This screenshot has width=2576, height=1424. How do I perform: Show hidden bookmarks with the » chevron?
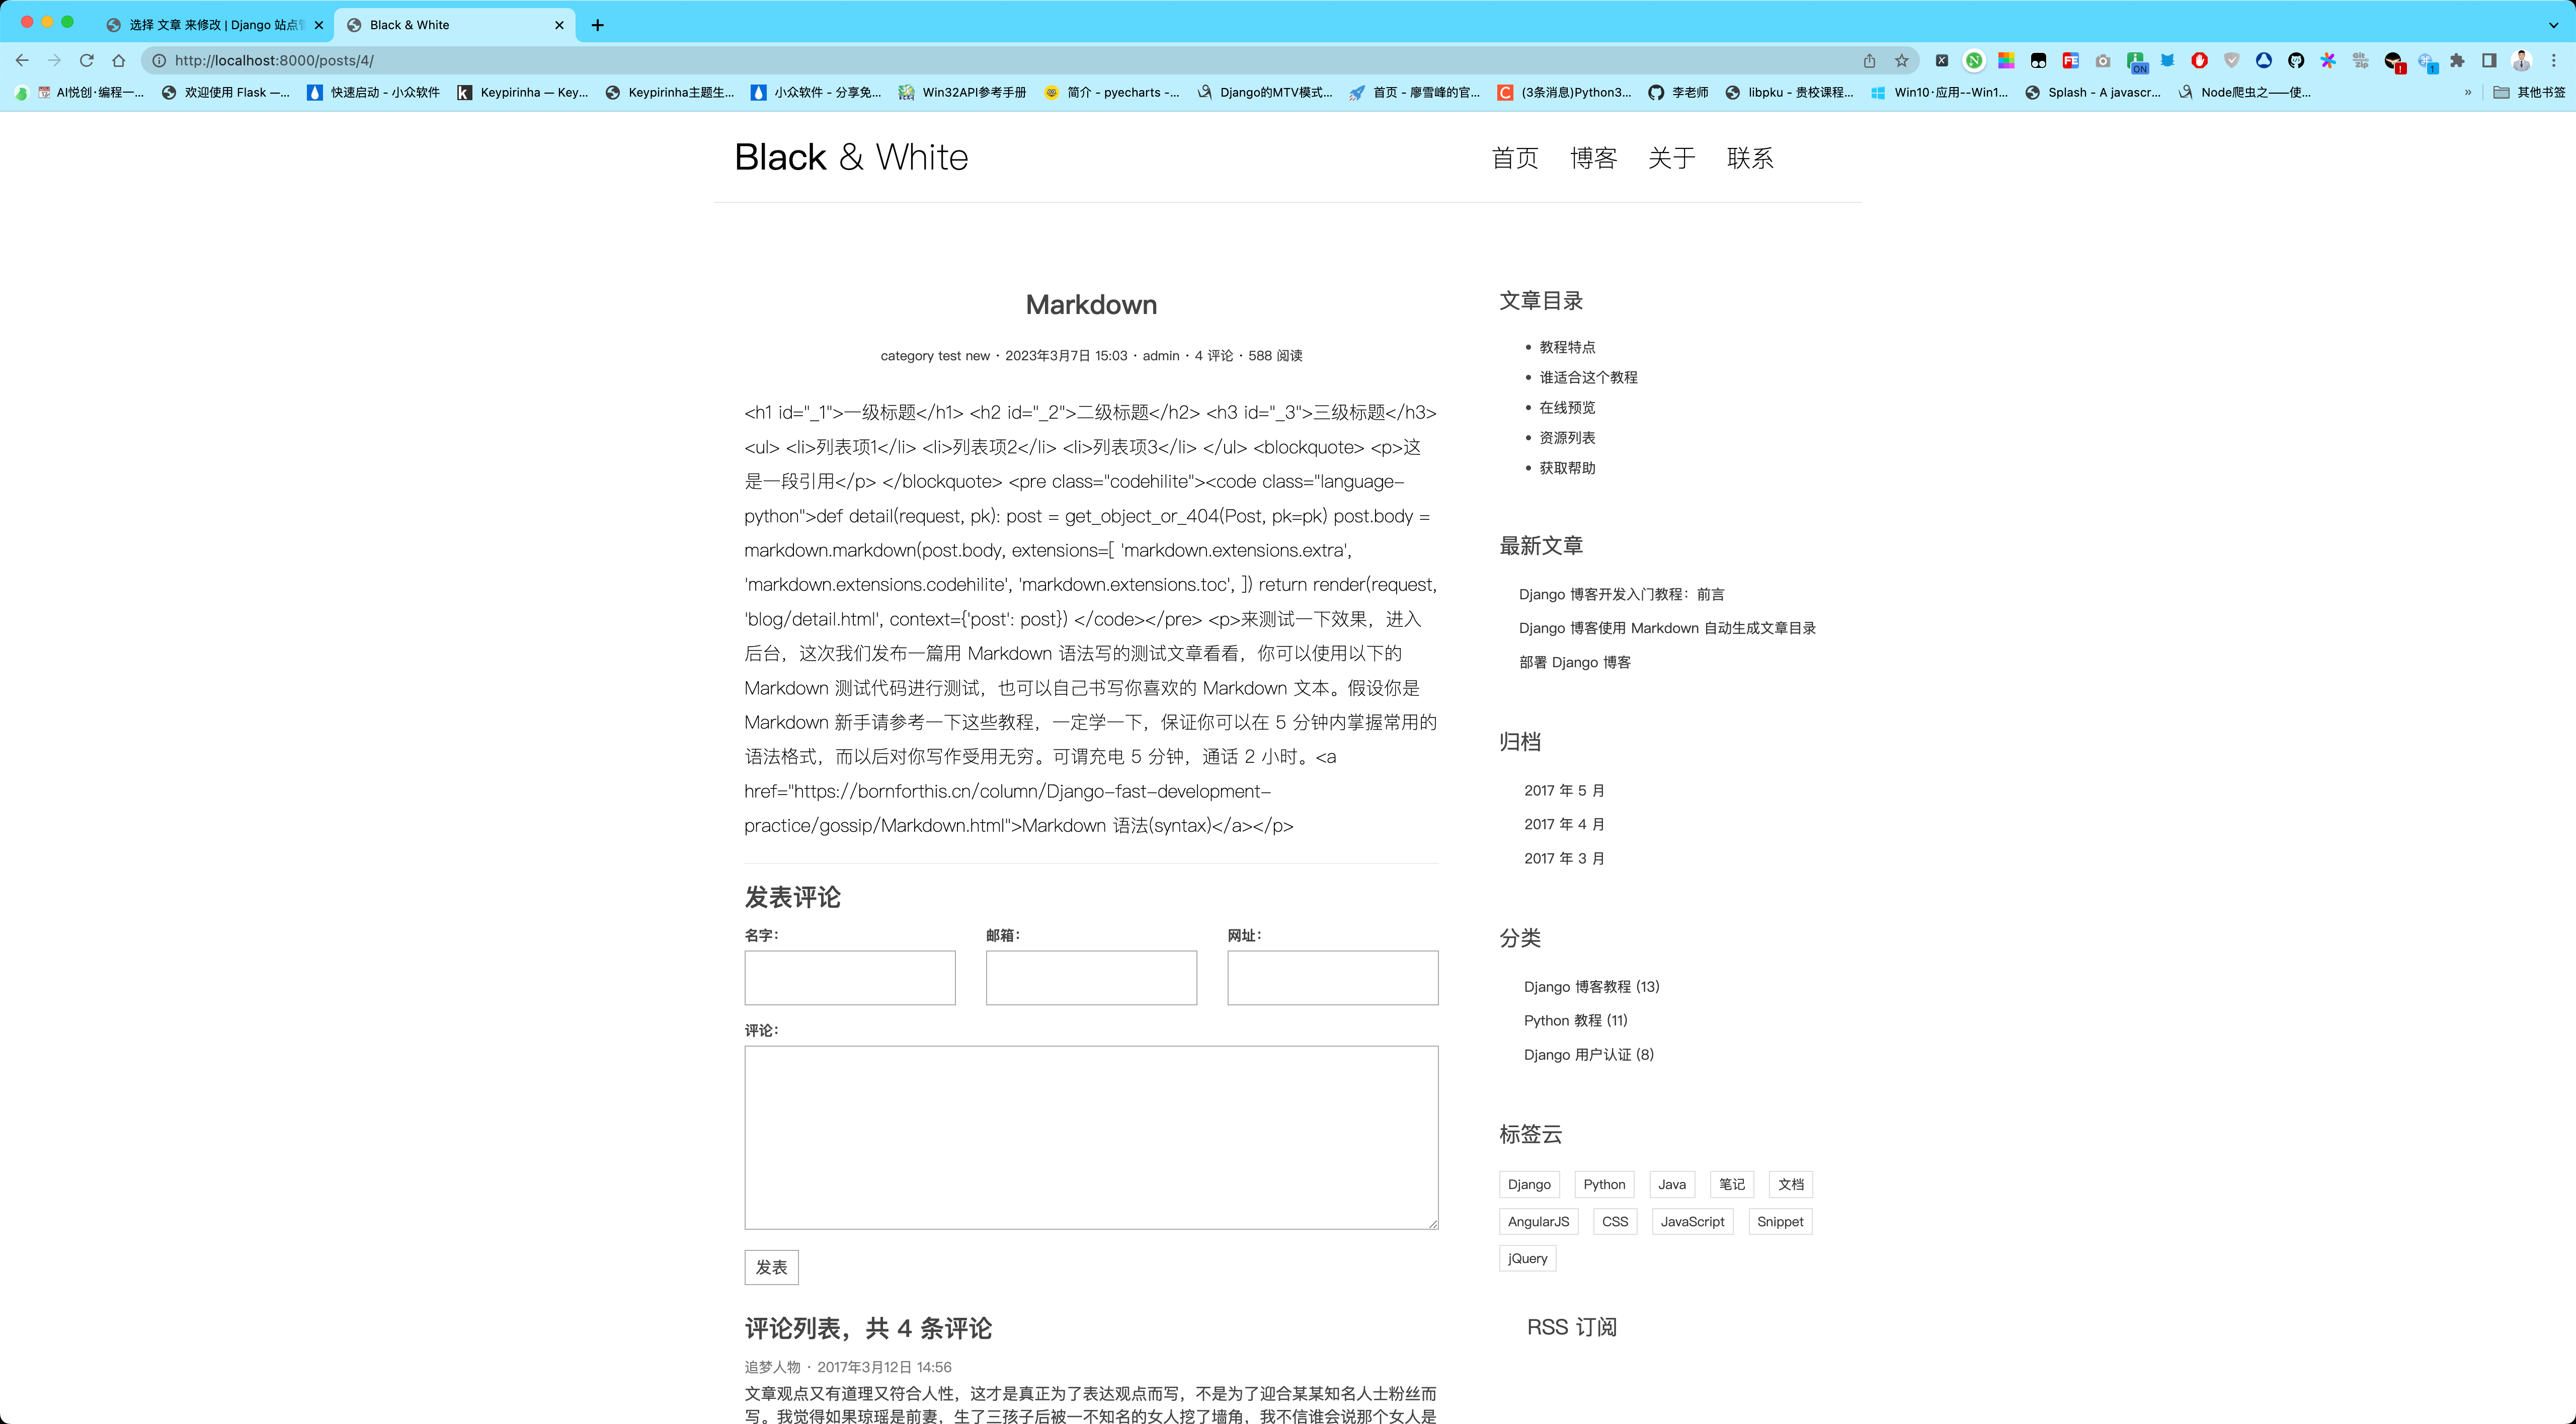[2468, 92]
